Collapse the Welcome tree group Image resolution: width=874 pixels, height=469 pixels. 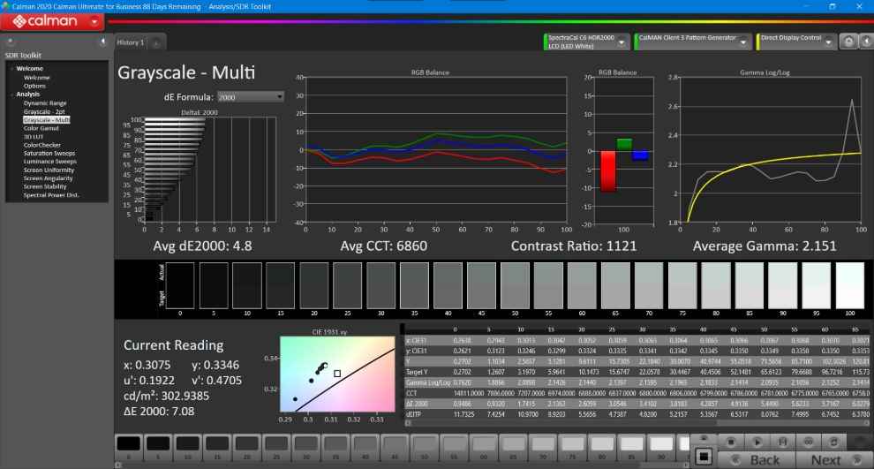[x=11, y=69]
